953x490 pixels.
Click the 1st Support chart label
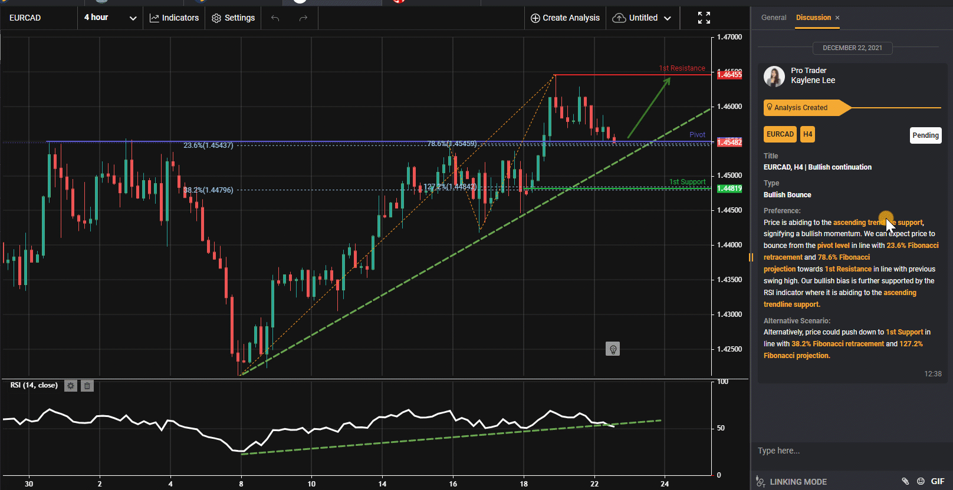click(x=687, y=182)
